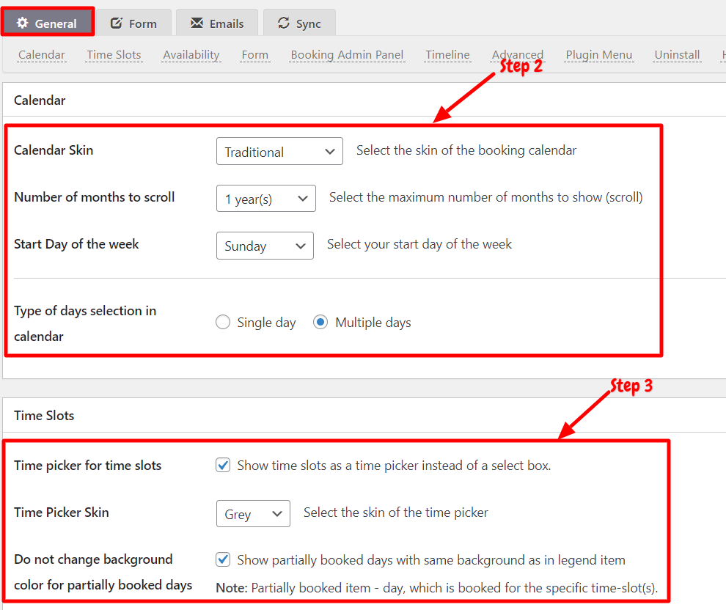This screenshot has height=610, width=726.
Task: Click the envelope icon on Emails tab
Action: click(197, 23)
